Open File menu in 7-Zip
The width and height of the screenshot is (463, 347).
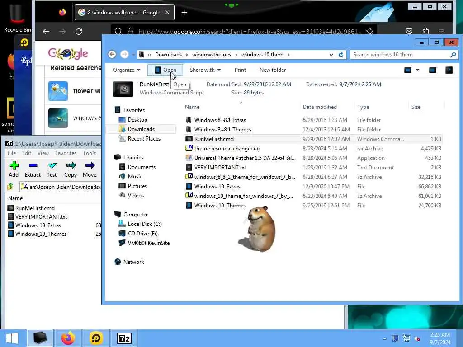pyautogui.click(x=12, y=153)
